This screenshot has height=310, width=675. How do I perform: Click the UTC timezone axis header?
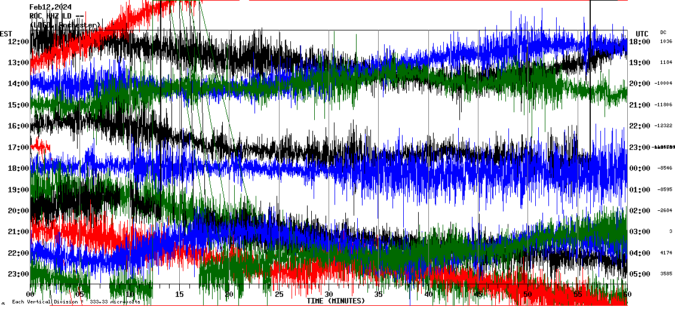642,33
